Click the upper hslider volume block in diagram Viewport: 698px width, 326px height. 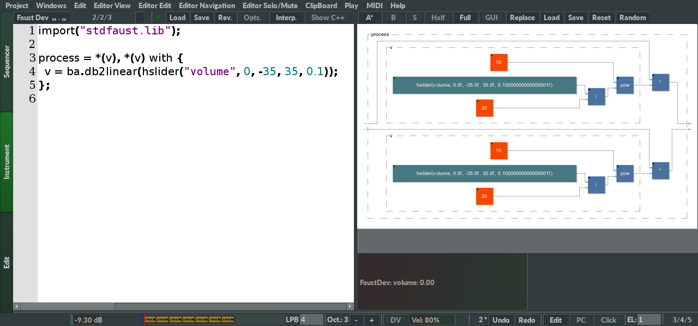tap(484, 85)
